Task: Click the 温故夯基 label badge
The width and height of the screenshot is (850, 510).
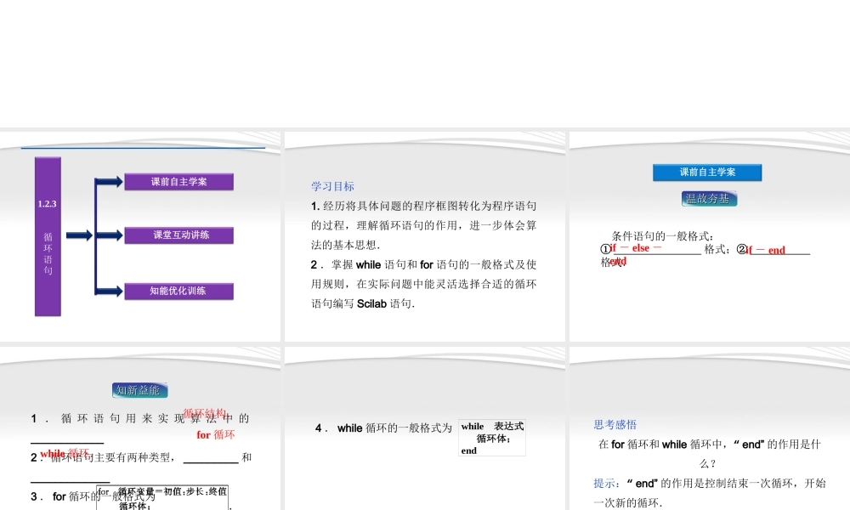Action: coord(709,199)
